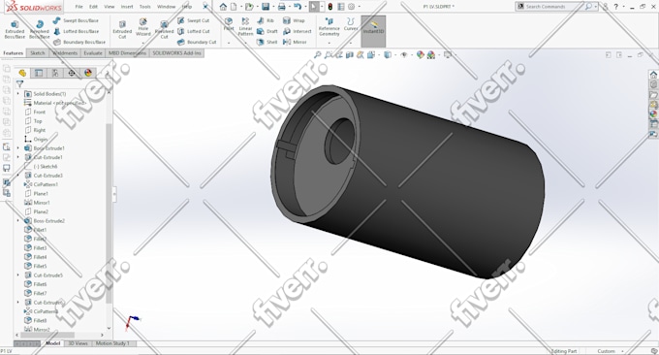Pick the Boundary Cut tool
Screen dimensions: 659x355
(x=197, y=43)
